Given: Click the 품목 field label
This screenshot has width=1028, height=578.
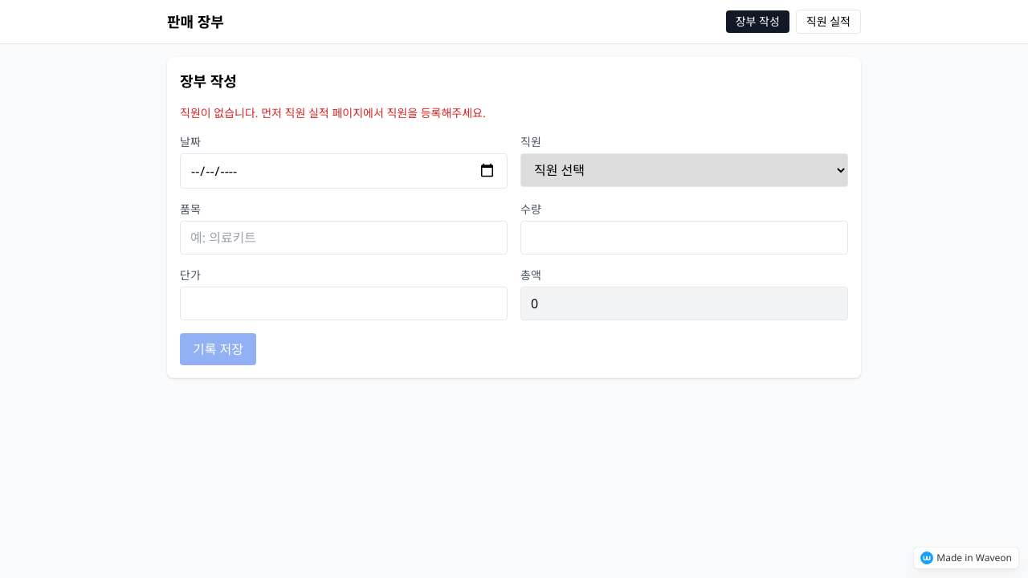Looking at the screenshot, I should click(x=190, y=210).
